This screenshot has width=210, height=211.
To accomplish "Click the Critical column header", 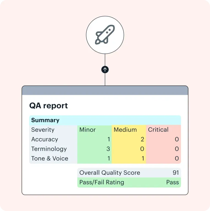I will pyautogui.click(x=158, y=130).
